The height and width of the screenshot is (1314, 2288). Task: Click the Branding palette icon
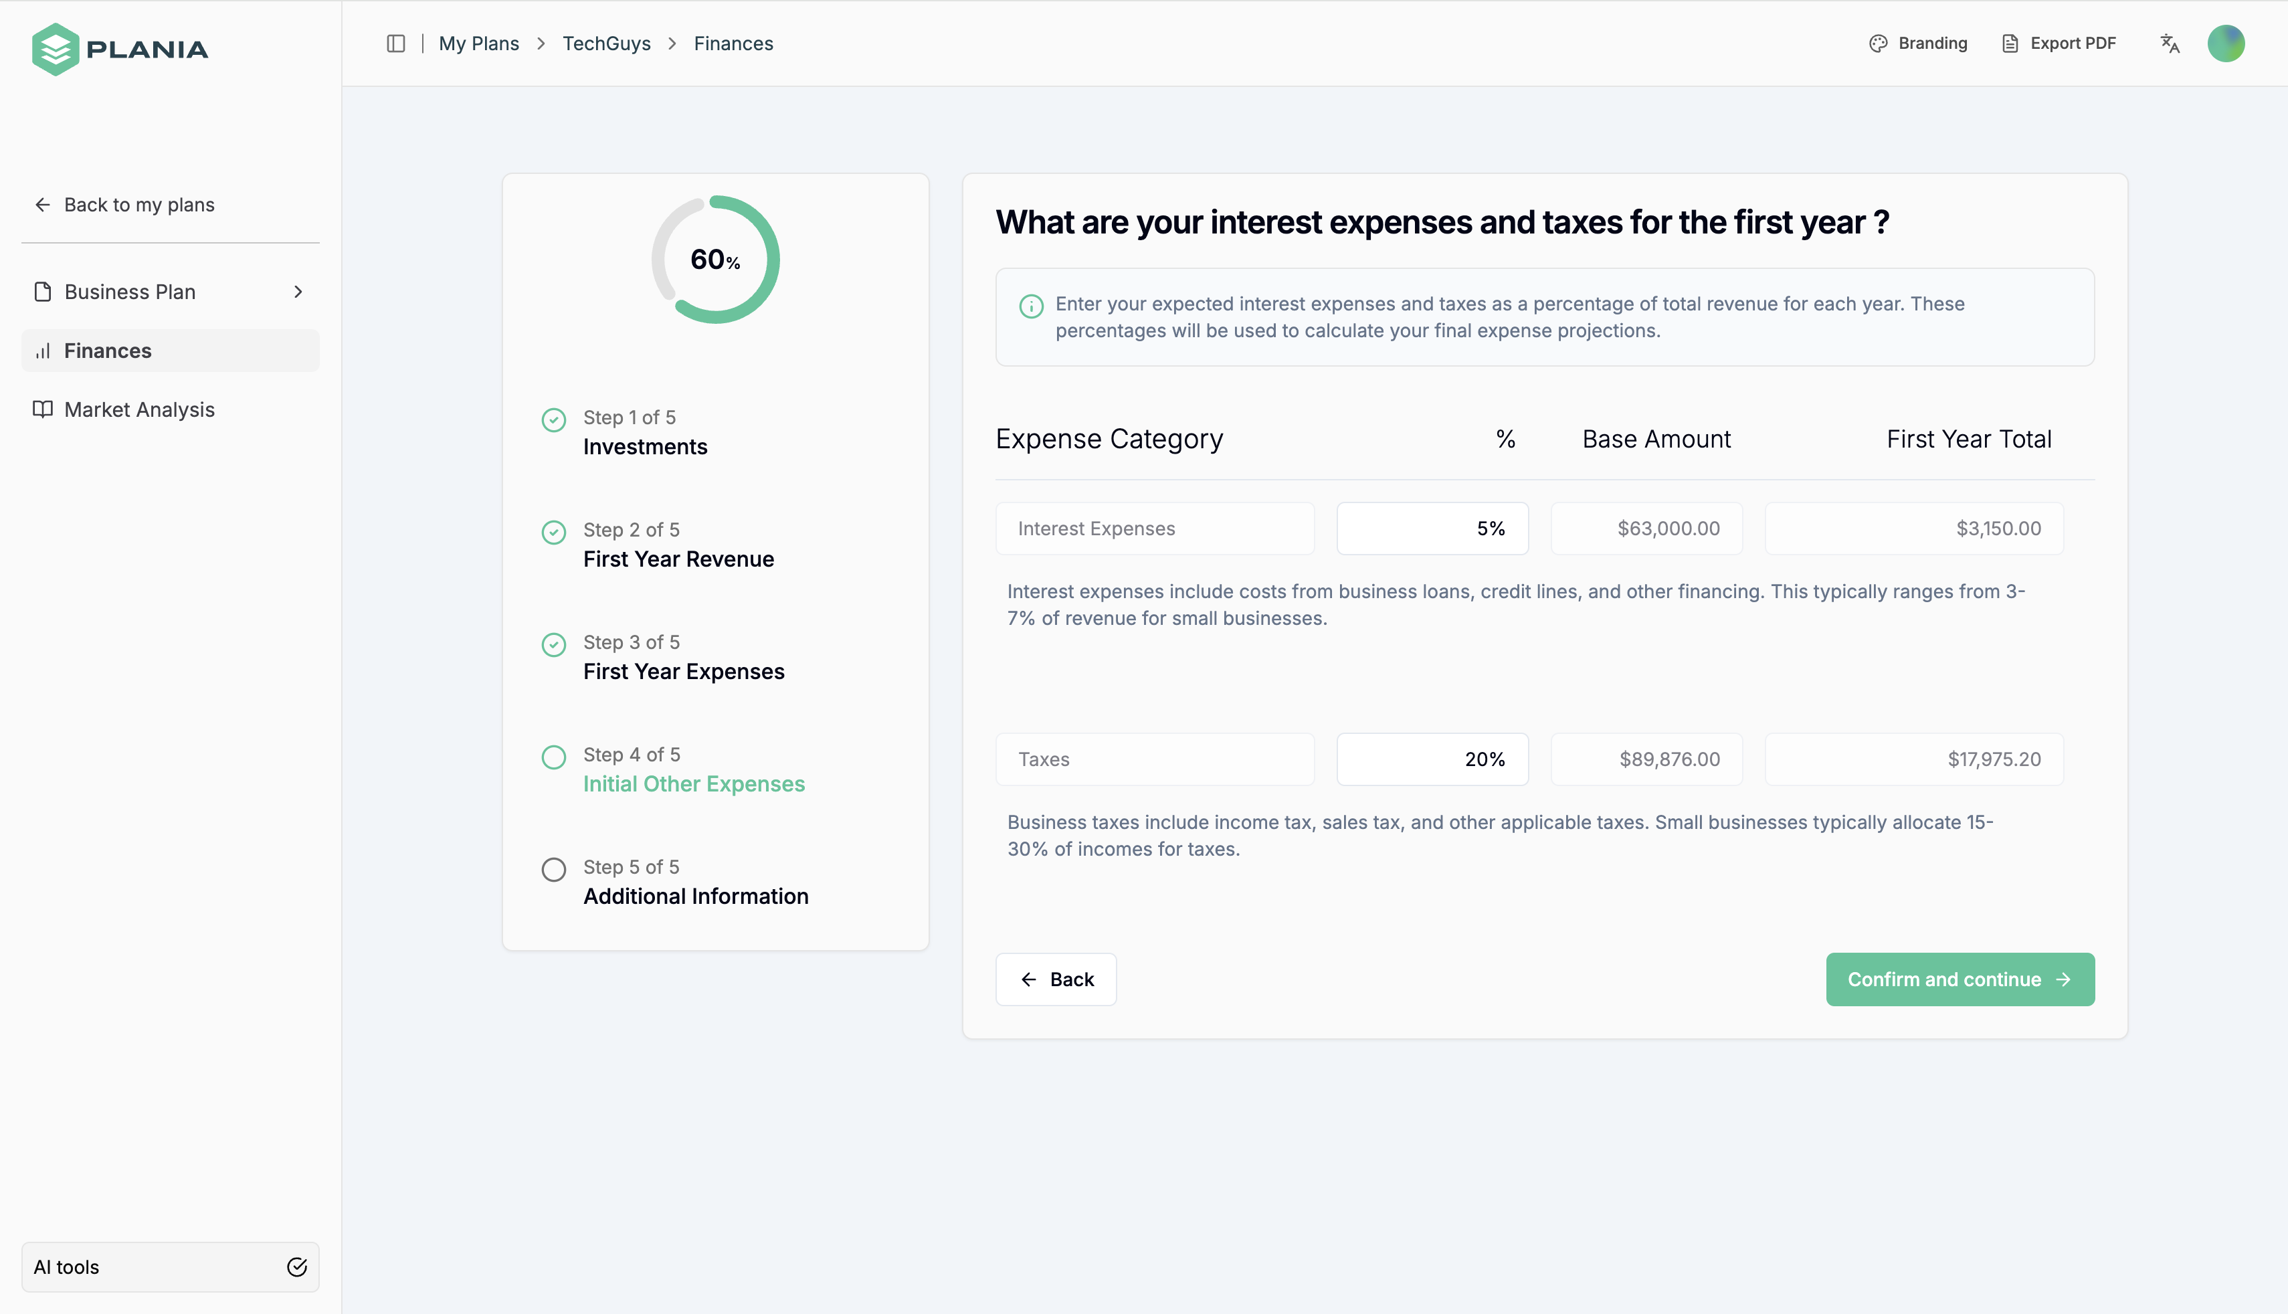pyautogui.click(x=1879, y=43)
